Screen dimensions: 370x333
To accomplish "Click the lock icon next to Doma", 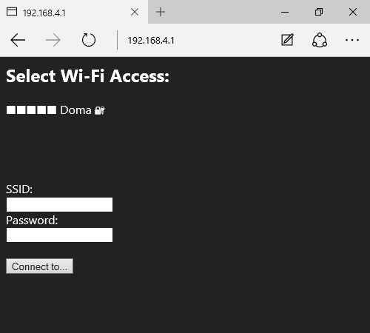I will point(100,110).
